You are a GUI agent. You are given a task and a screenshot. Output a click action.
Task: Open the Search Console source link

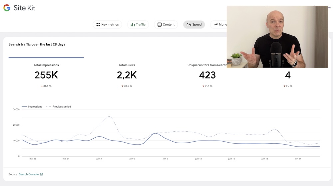[x=29, y=174]
